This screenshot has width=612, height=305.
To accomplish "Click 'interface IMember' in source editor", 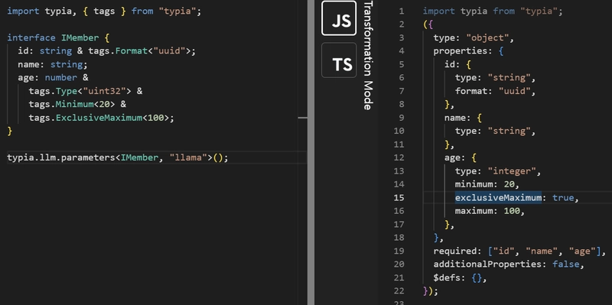I will click(x=53, y=37).
